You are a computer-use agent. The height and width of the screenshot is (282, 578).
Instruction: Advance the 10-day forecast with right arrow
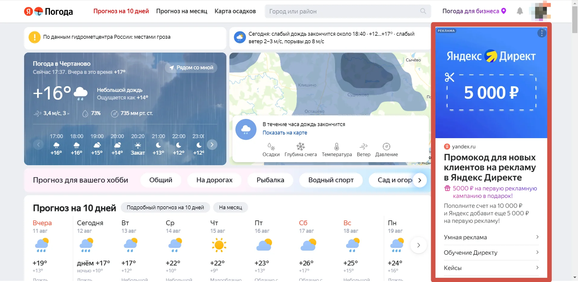click(x=418, y=245)
